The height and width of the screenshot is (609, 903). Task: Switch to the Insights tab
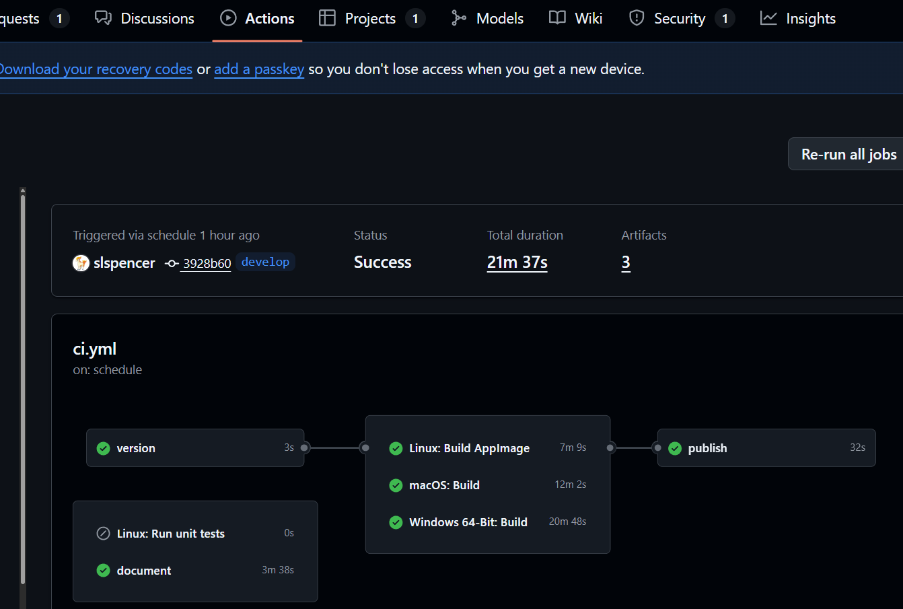(810, 19)
